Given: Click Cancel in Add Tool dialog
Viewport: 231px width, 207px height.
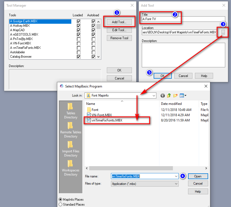Looking at the screenshot, I should click(x=183, y=76).
